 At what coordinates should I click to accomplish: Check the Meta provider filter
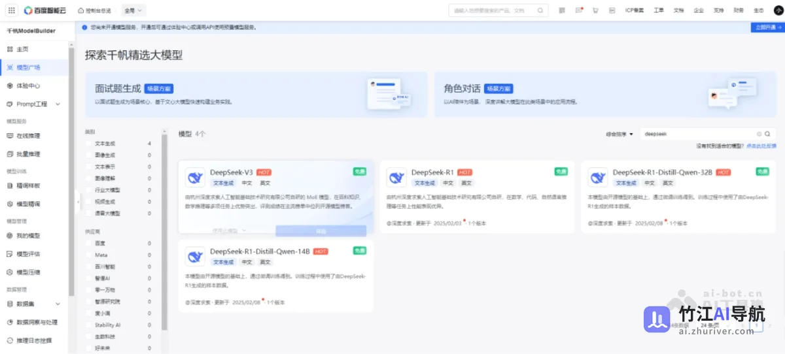tap(89, 255)
